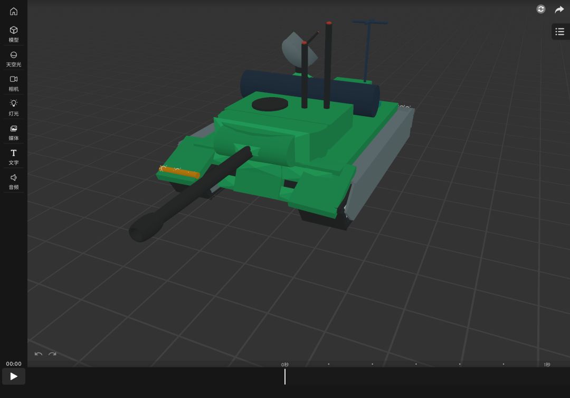Undo the last action

tap(38, 354)
